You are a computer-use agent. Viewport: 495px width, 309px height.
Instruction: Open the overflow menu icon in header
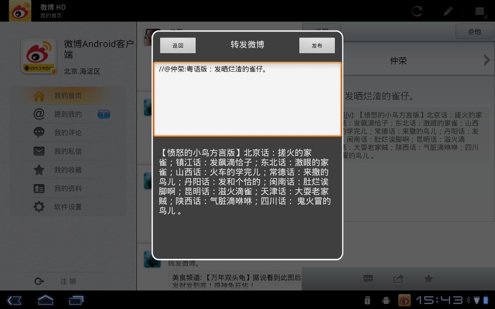coord(480,11)
